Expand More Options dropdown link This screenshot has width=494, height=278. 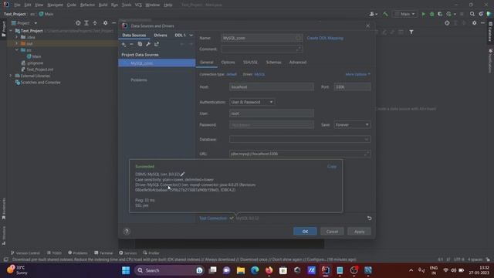pos(357,74)
